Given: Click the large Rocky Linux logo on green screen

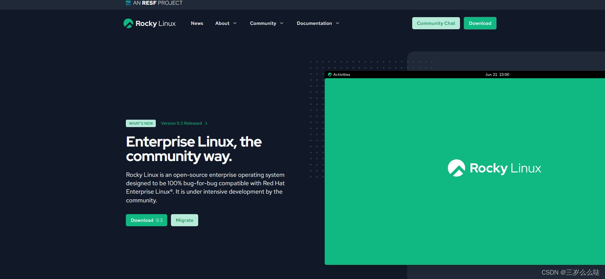Looking at the screenshot, I should click(494, 168).
